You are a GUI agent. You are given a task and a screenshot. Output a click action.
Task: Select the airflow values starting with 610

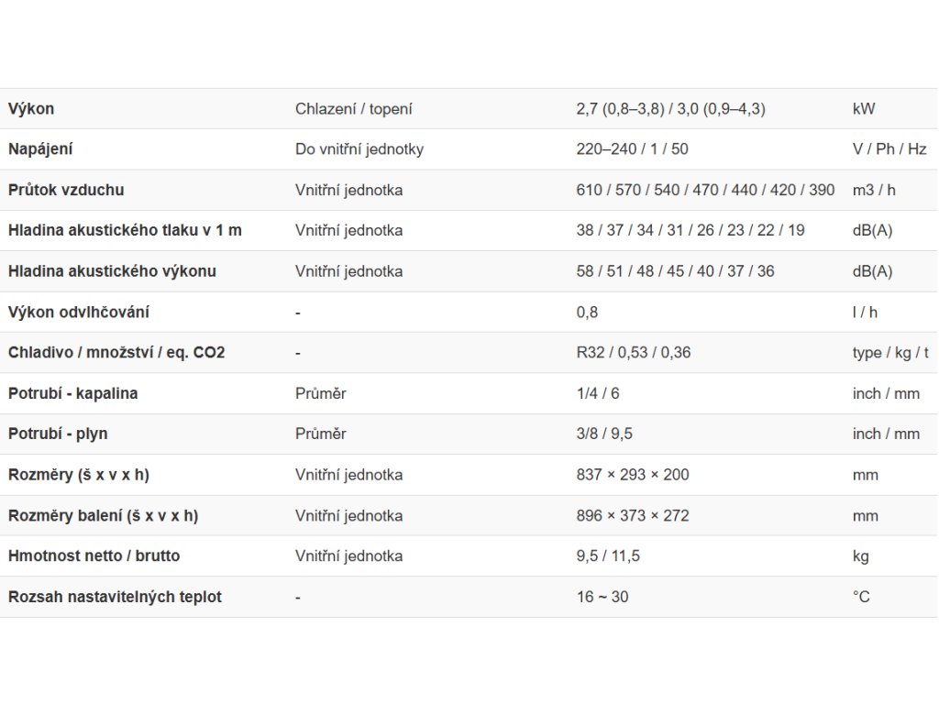pyautogui.click(x=705, y=191)
